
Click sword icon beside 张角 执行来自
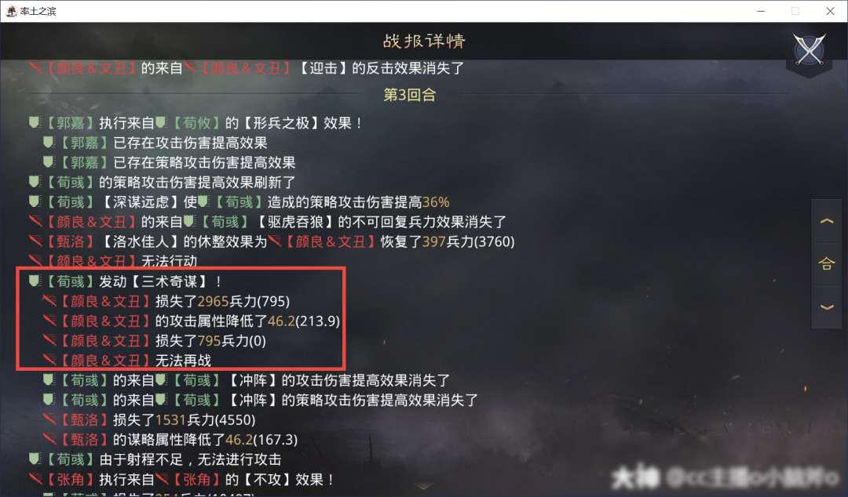[35, 479]
